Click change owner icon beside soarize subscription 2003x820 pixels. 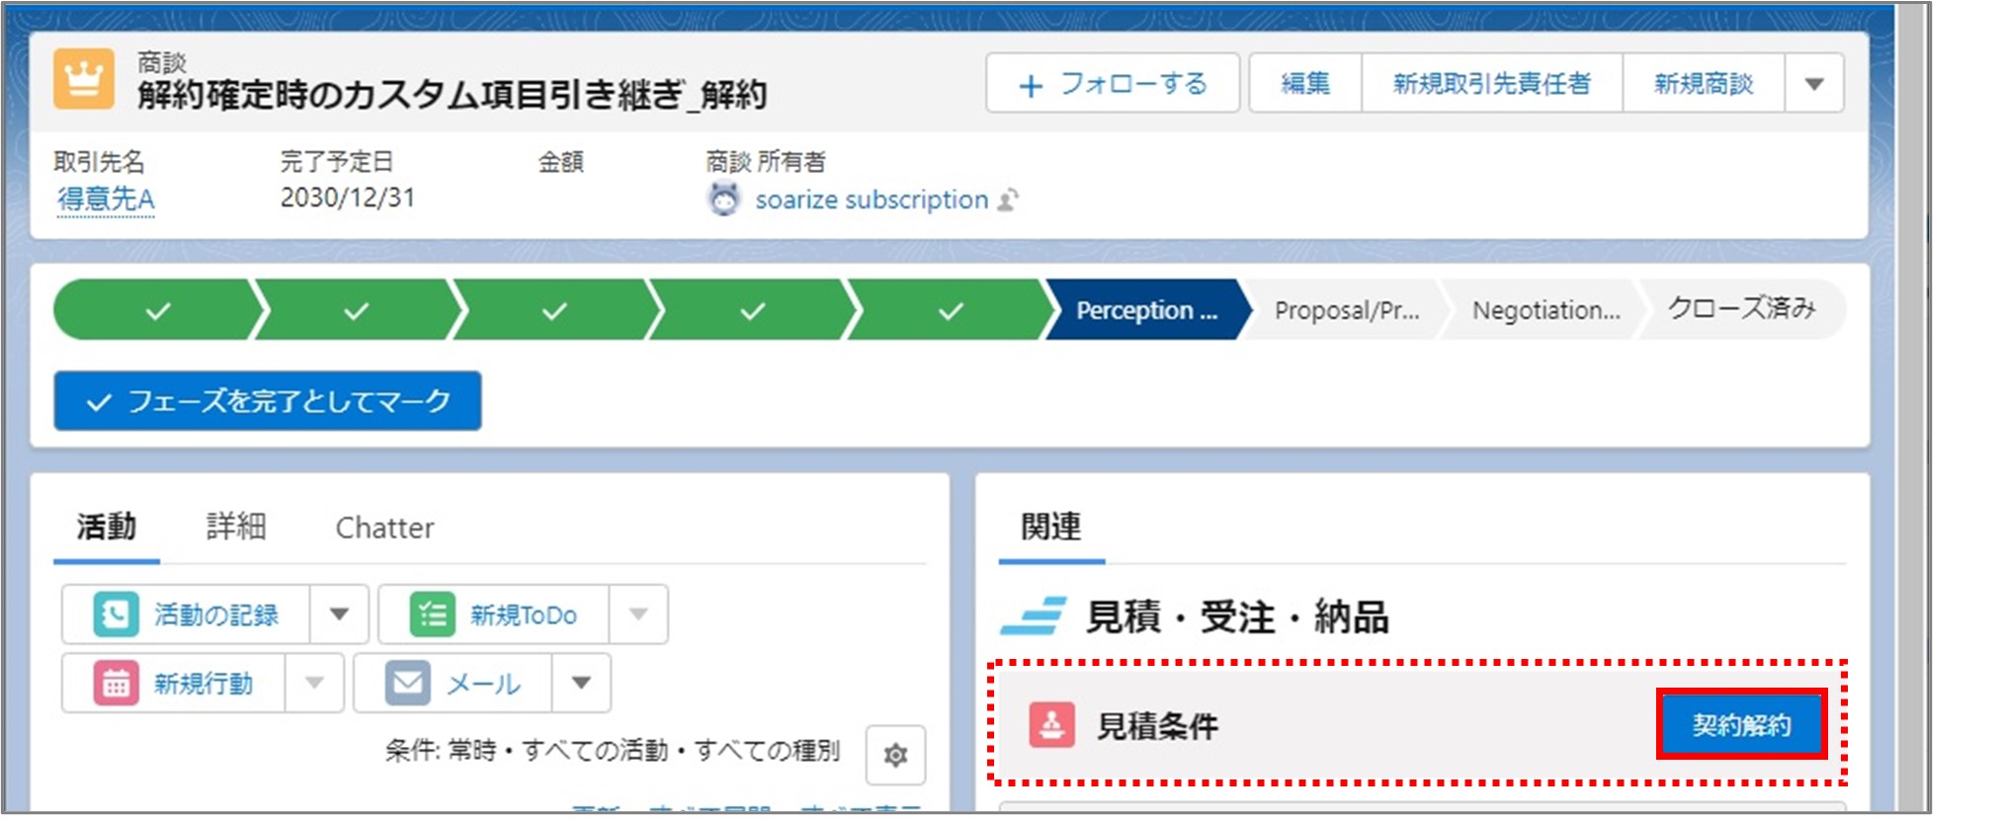pos(1008,201)
